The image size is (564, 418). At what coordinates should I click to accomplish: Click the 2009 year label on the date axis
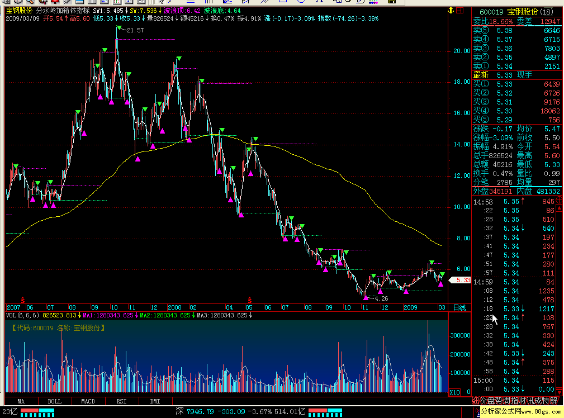pos(410,307)
